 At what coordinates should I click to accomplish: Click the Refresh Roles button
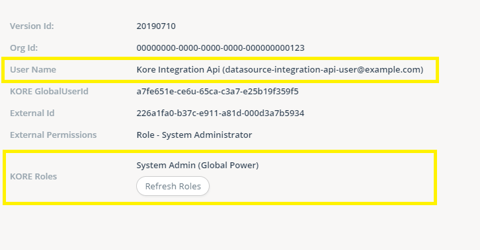tap(173, 186)
